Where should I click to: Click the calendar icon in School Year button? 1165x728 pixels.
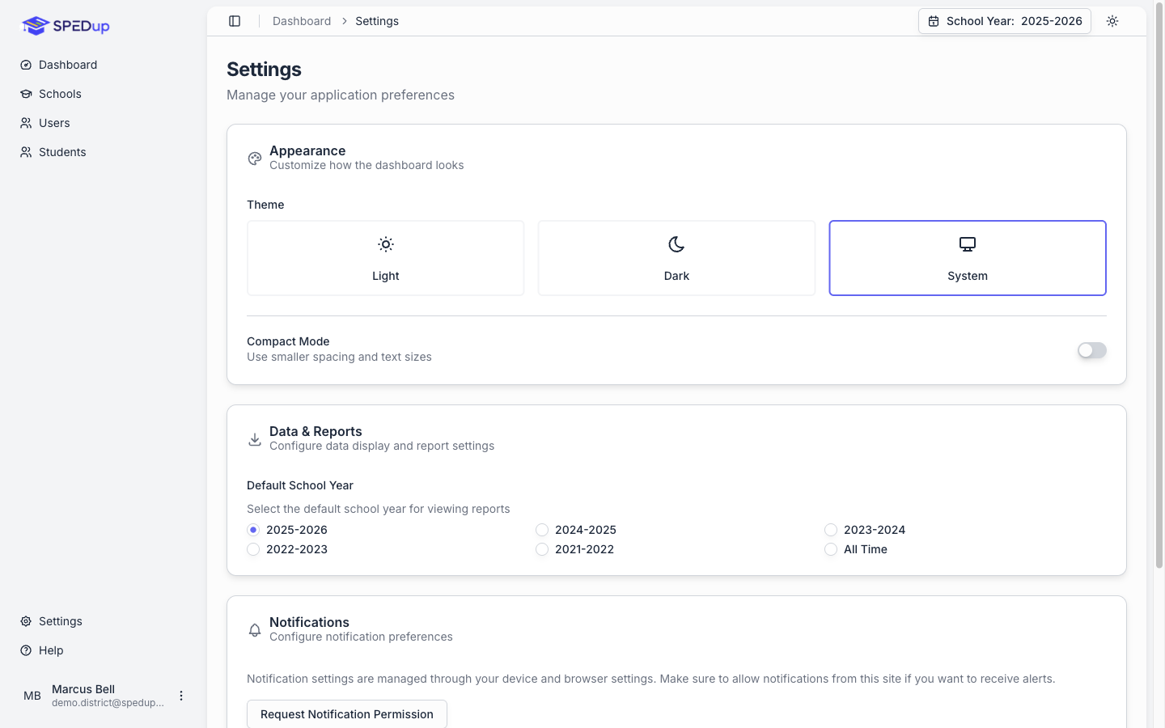(934, 21)
